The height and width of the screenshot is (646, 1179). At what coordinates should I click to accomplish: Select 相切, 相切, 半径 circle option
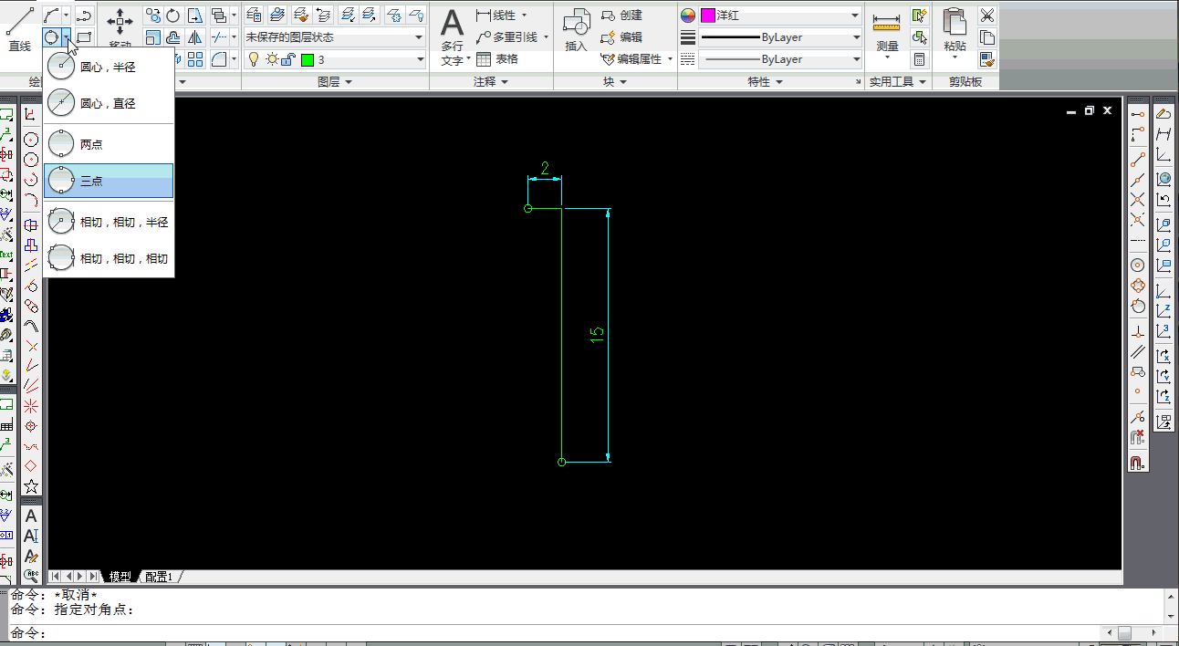(109, 222)
